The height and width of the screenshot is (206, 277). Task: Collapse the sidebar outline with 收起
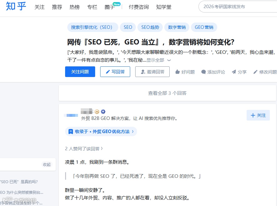(x=47, y=164)
